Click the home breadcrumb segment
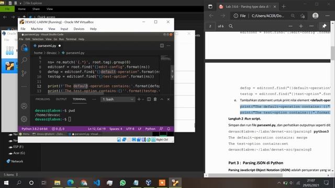The image size is (335, 188). 38,53
